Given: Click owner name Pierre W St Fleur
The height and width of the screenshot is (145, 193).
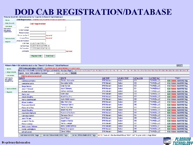Looking at the screenshot, I should pyautogui.click(x=28, y=107).
